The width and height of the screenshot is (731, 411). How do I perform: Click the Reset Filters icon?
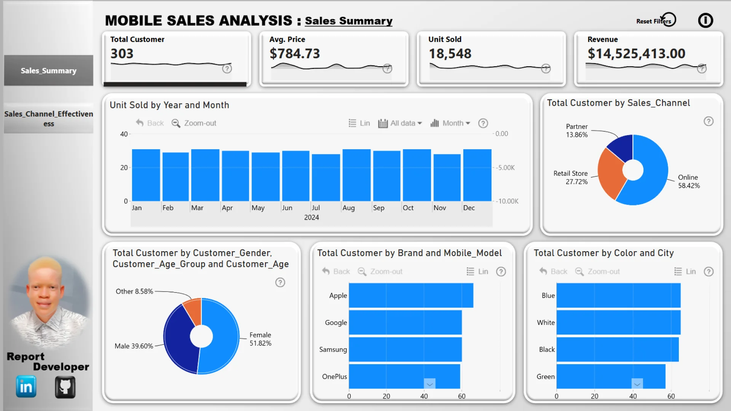pos(669,19)
